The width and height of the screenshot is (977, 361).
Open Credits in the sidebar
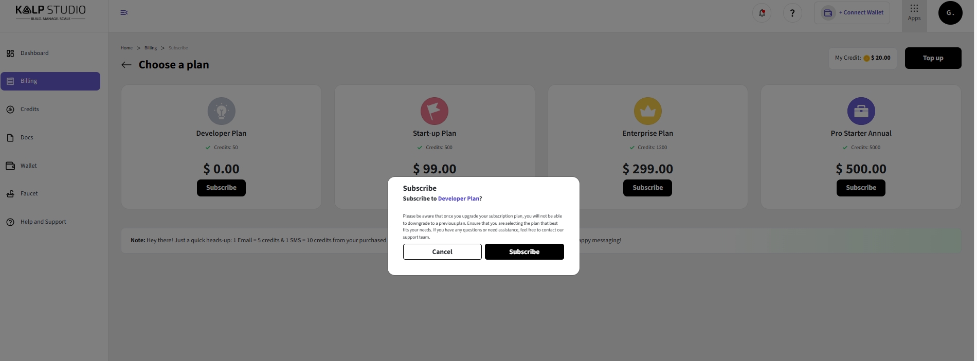pos(30,110)
